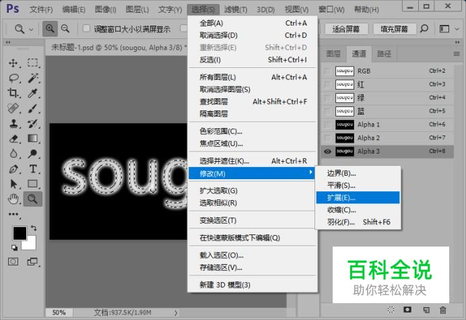This screenshot has width=466, height=320.
Task: Swap foreground and background colors icon
Action: click(34, 228)
